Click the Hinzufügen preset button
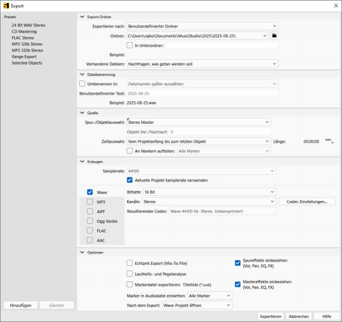This screenshot has width=342, height=322. (21, 305)
